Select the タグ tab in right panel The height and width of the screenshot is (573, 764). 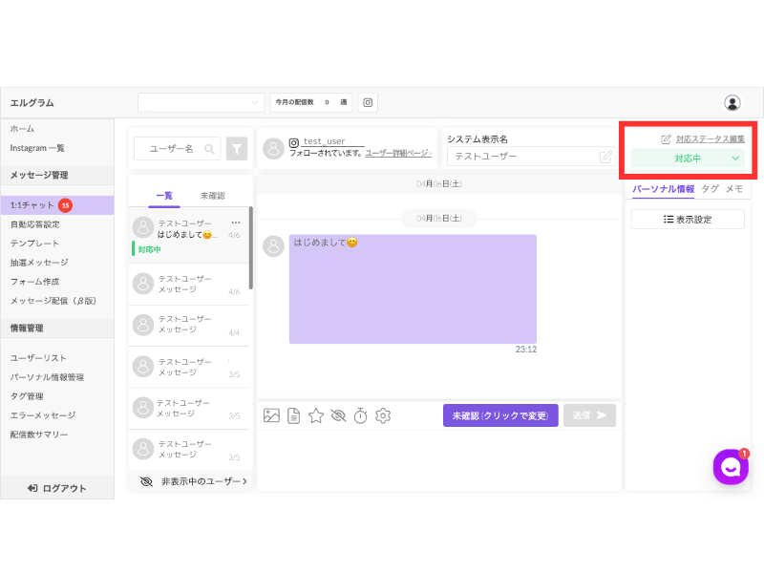[710, 189]
